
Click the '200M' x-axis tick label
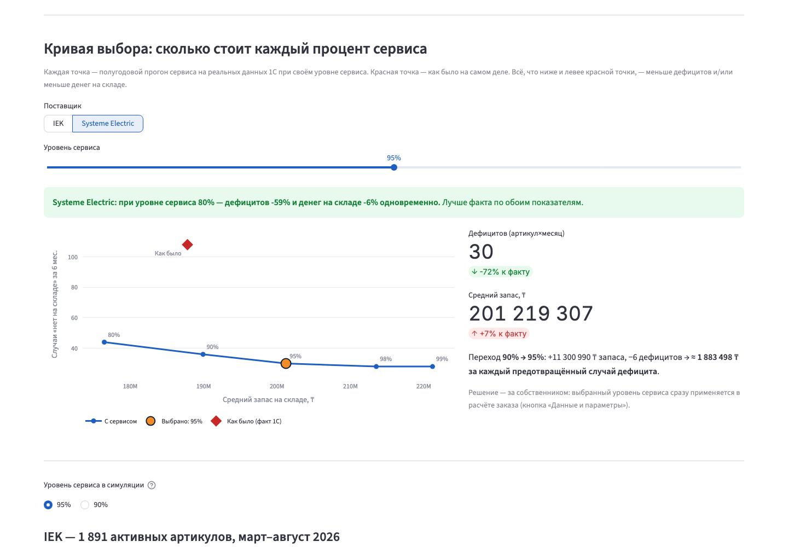click(x=277, y=386)
